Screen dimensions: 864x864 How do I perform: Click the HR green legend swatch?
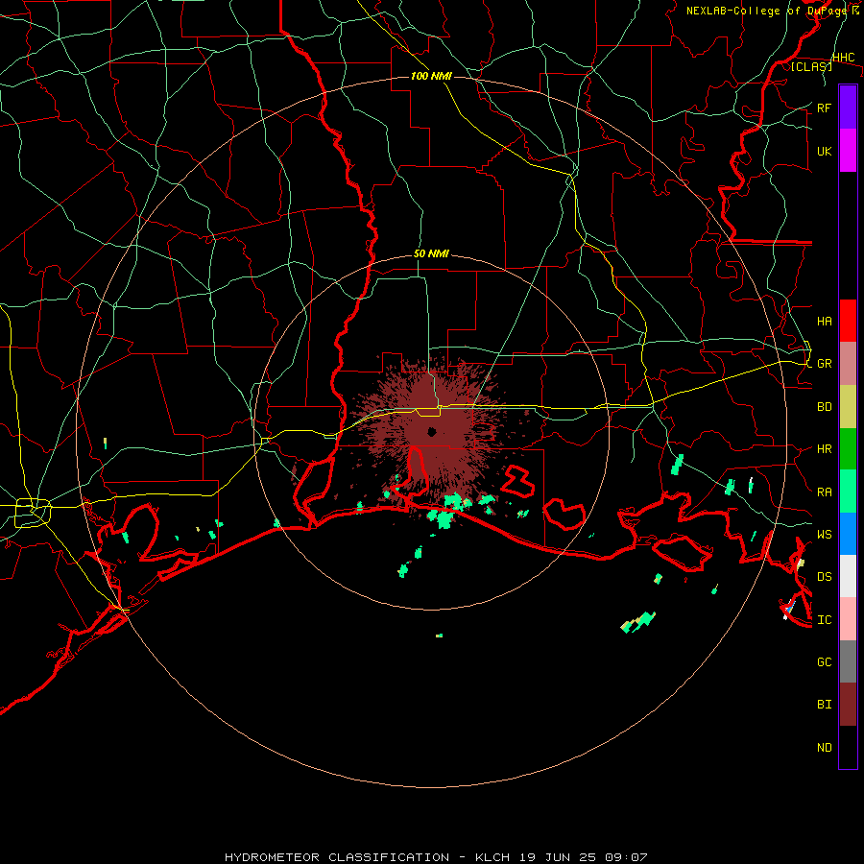848,449
